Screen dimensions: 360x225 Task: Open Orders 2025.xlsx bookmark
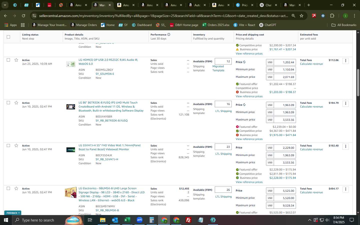(216, 25)
